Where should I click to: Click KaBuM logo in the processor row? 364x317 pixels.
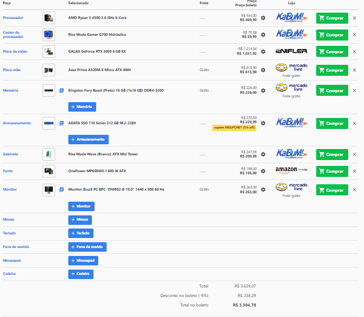292,18
